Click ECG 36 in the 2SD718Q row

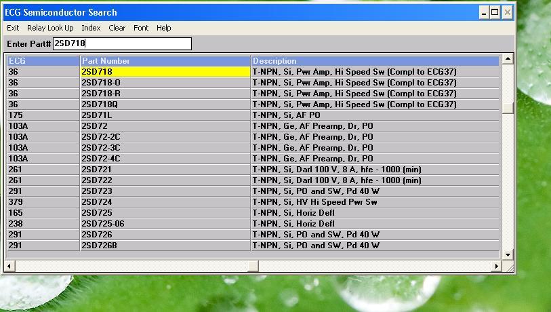(43, 104)
